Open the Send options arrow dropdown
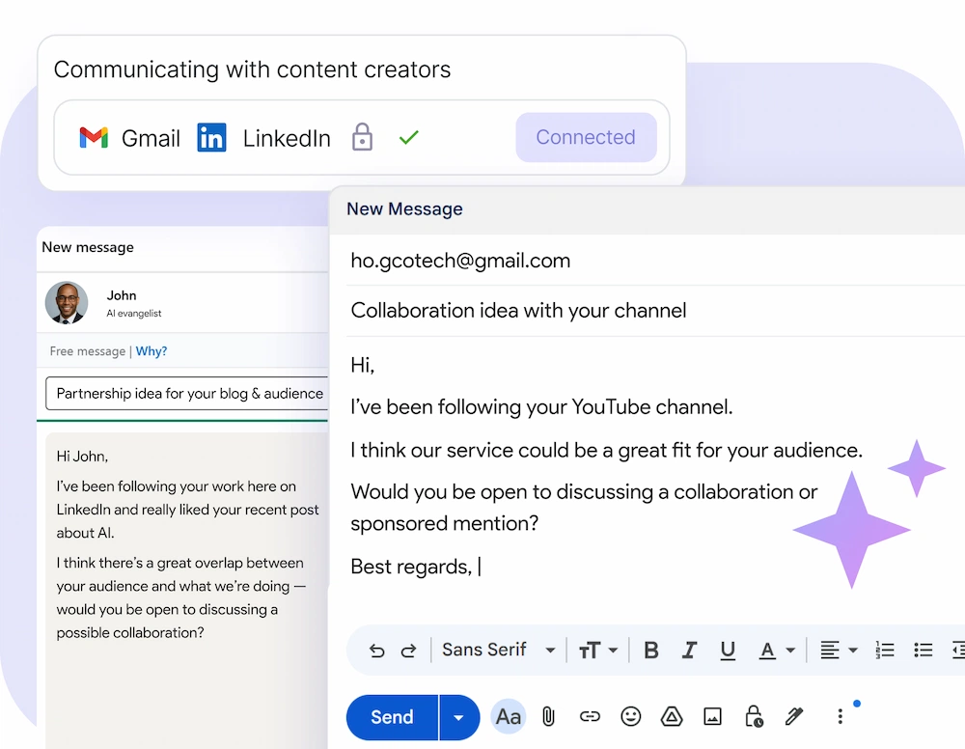The width and height of the screenshot is (965, 749). pyautogui.click(x=459, y=717)
